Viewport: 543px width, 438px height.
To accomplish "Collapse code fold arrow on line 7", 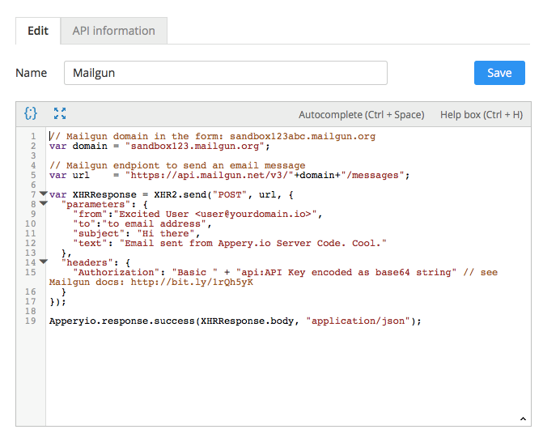I will pos(43,193).
